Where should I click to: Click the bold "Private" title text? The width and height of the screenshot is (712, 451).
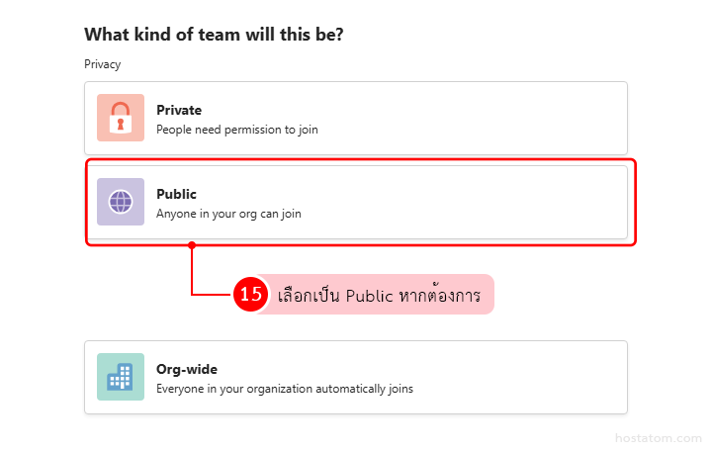pyautogui.click(x=179, y=110)
